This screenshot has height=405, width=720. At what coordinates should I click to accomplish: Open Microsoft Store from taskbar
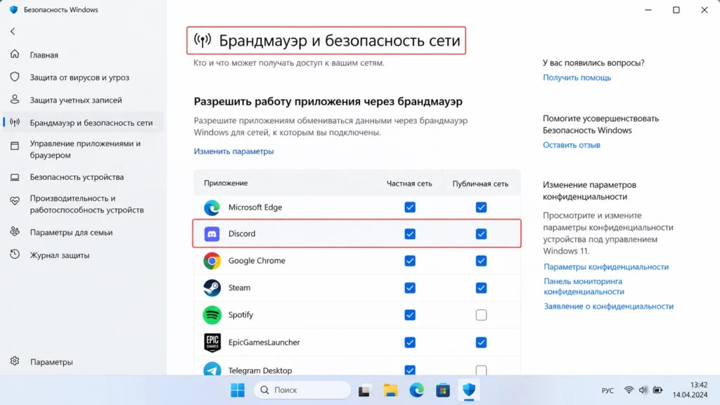tap(443, 390)
